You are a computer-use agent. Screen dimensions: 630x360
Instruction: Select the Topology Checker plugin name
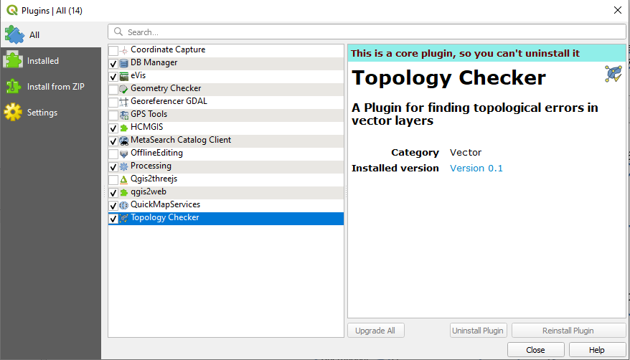pos(165,217)
